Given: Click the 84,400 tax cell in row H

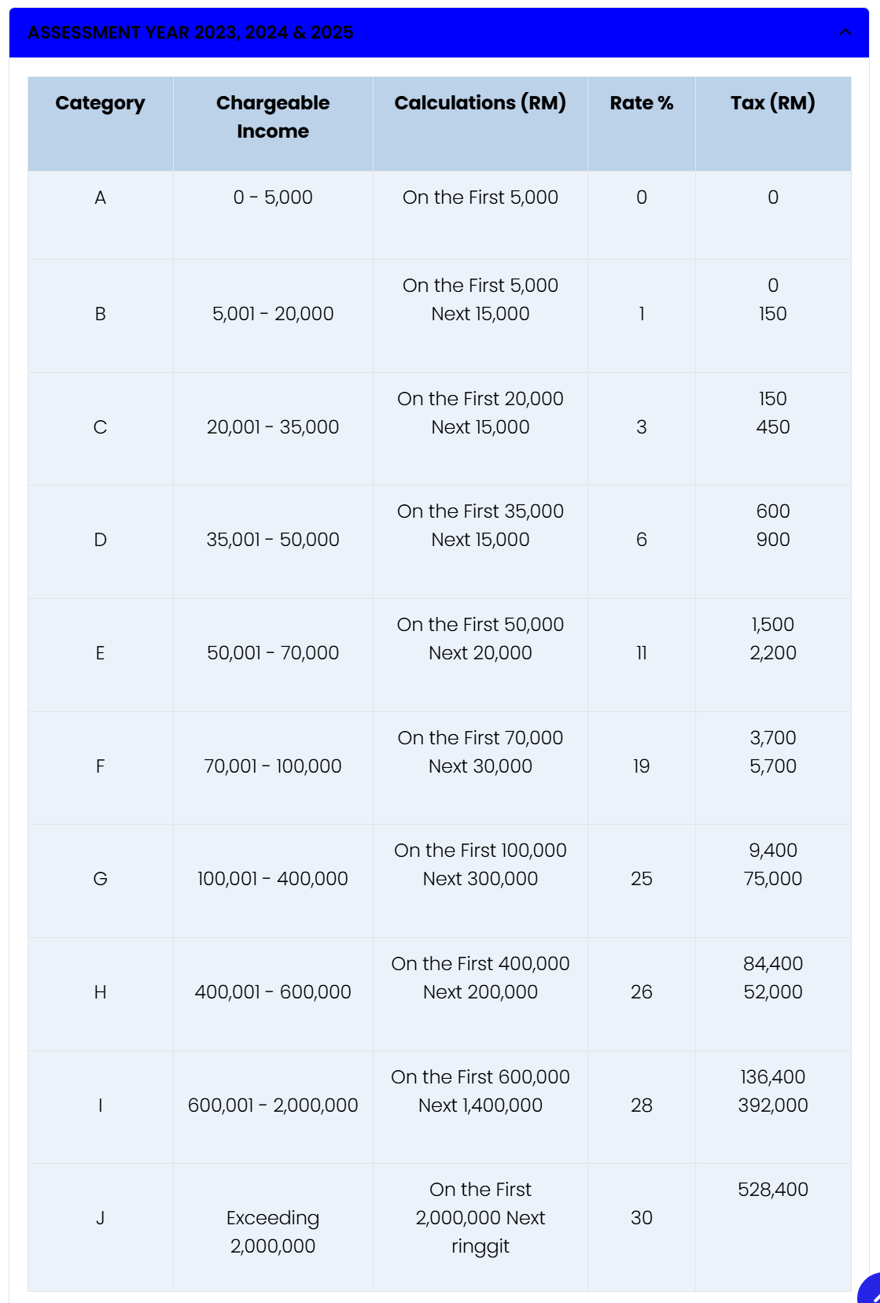Looking at the screenshot, I should [x=772, y=964].
